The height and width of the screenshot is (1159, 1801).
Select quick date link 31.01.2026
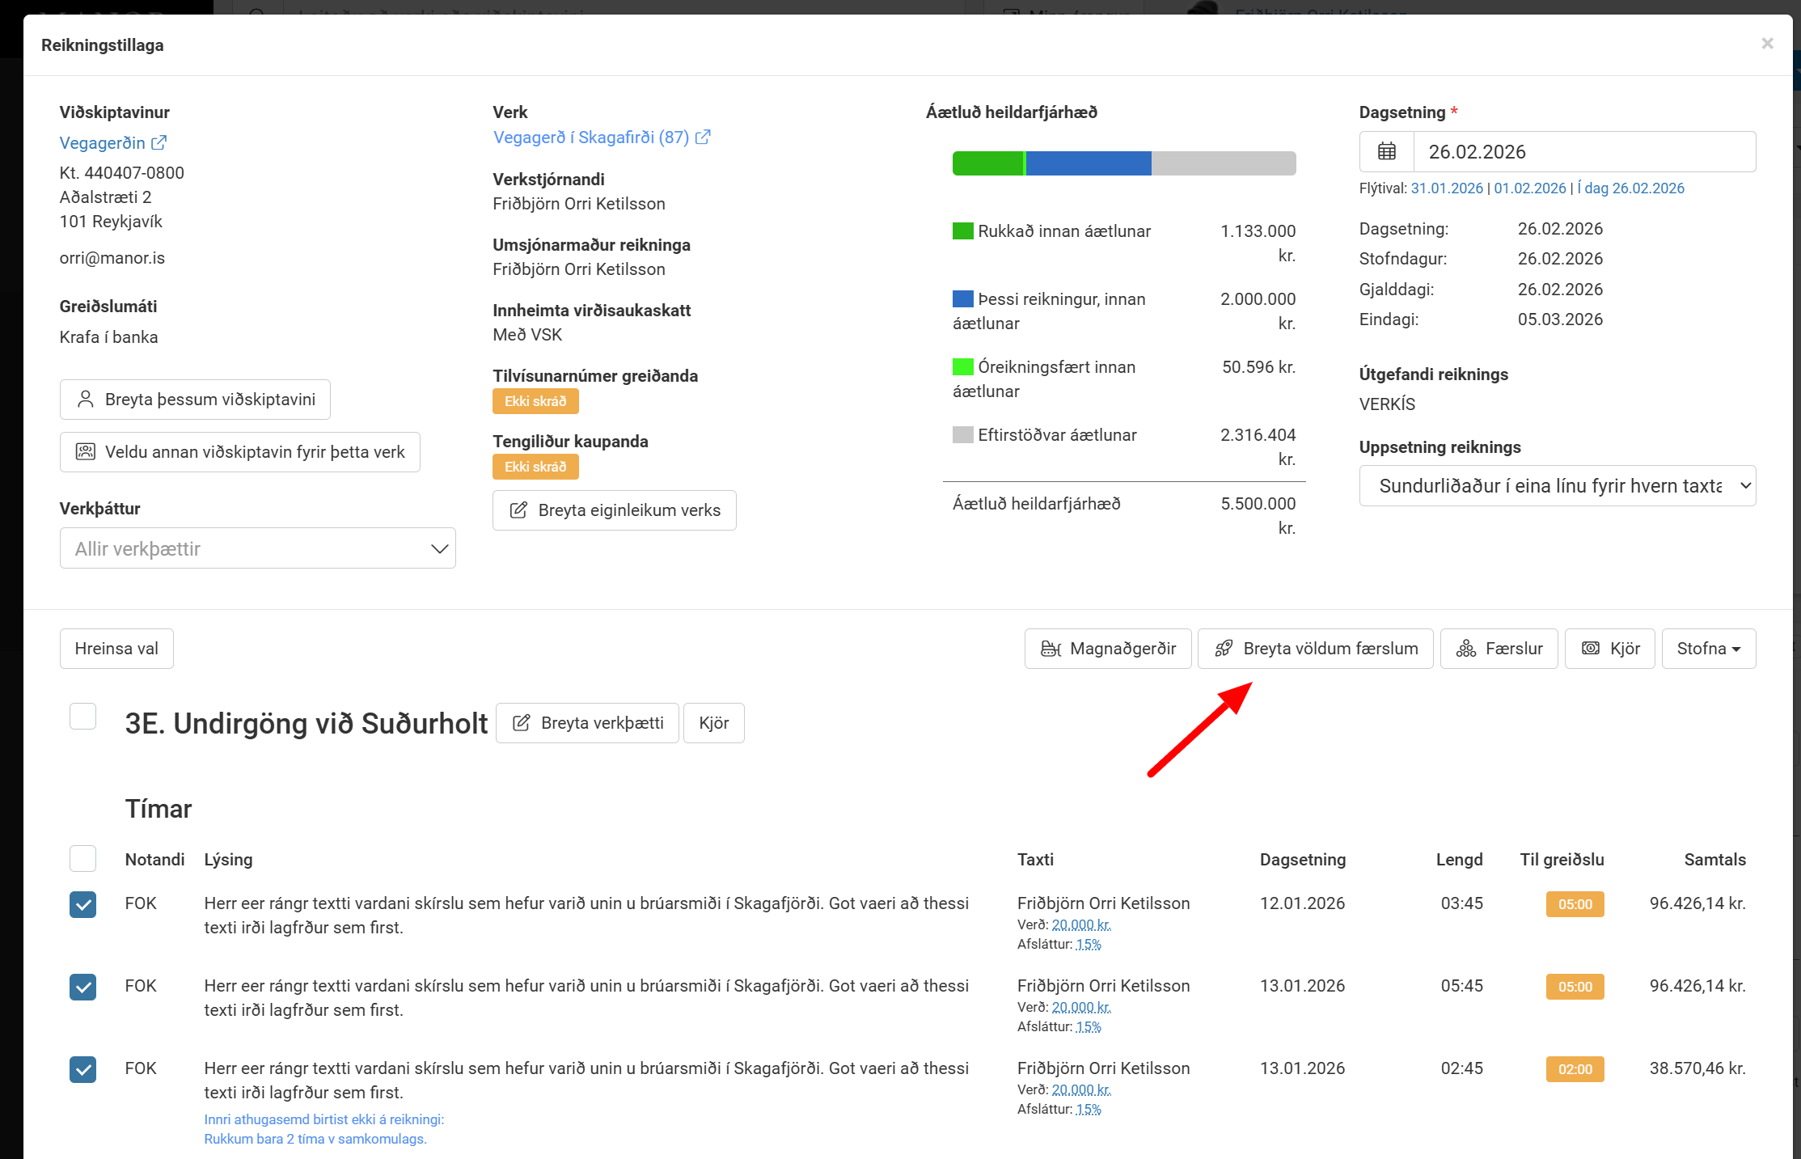coord(1447,188)
